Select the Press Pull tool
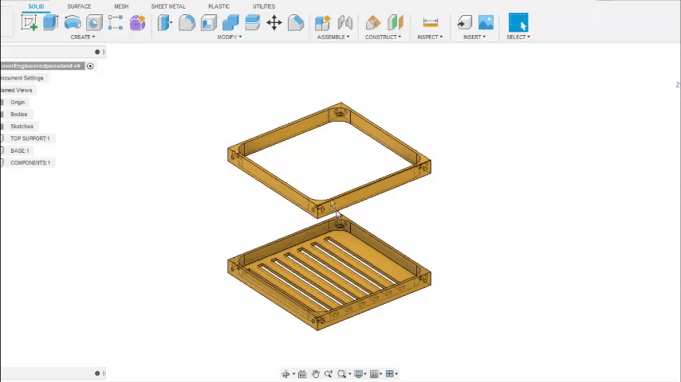Image resolution: width=681 pixels, height=382 pixels. pos(165,22)
